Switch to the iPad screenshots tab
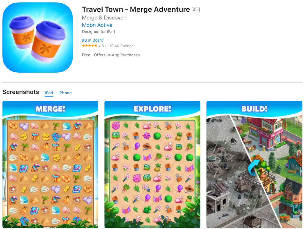 pyautogui.click(x=49, y=93)
